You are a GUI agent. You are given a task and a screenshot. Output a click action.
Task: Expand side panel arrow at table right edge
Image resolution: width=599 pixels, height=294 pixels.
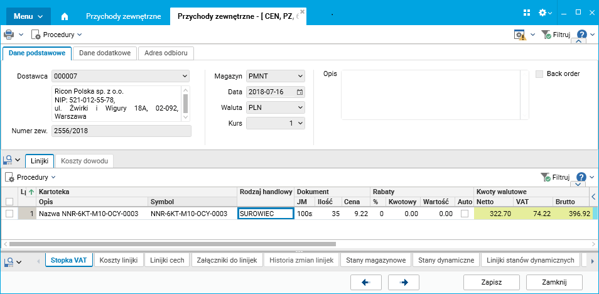(593, 197)
